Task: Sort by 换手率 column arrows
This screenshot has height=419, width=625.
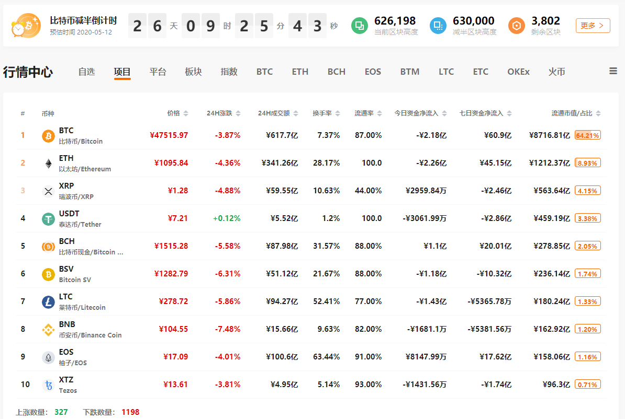Action: (338, 113)
